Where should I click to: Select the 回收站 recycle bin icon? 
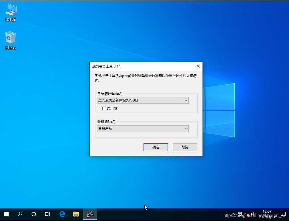(x=11, y=41)
